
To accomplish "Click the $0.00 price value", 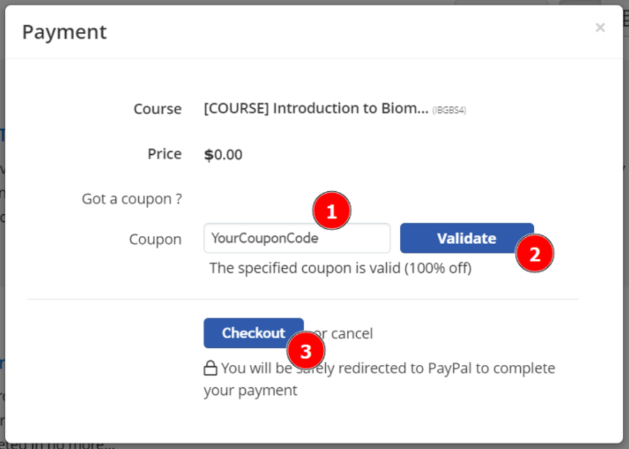I will (223, 155).
